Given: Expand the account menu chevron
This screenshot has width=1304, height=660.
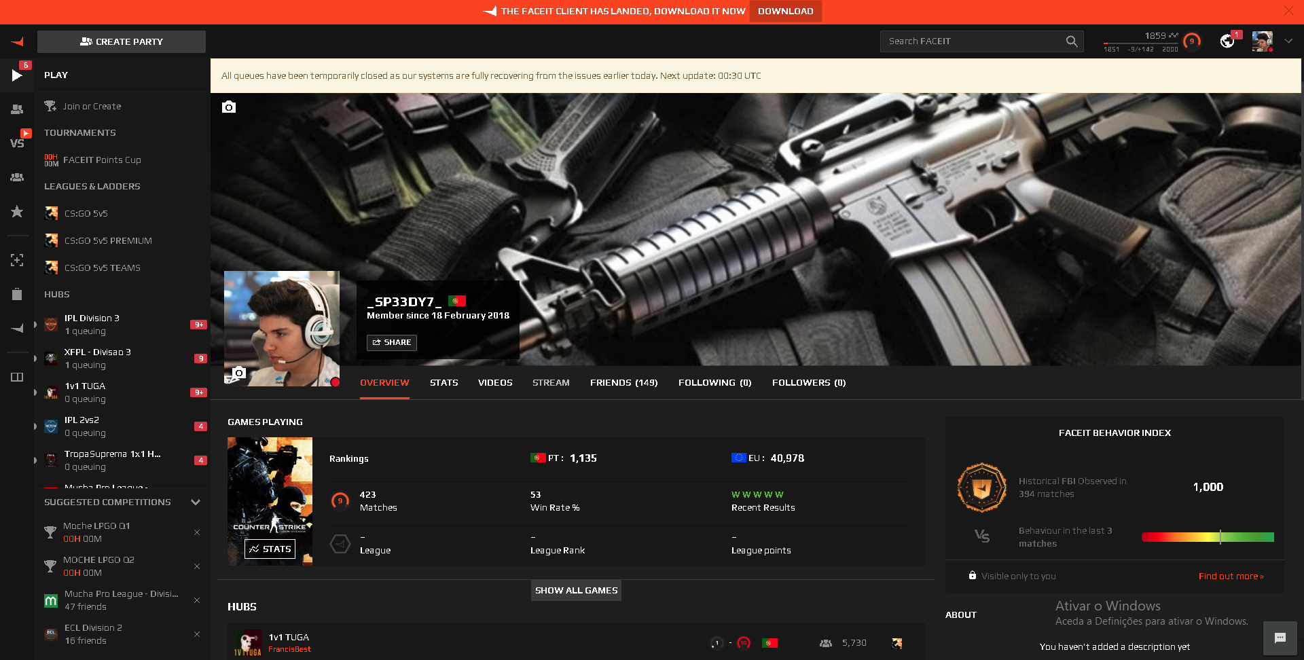Looking at the screenshot, I should (x=1288, y=41).
